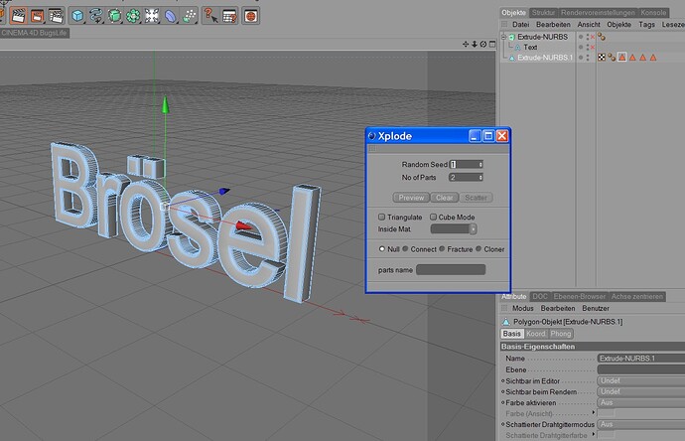Click the viewport zoom camera icon
This screenshot has height=441, width=685.
point(475,44)
